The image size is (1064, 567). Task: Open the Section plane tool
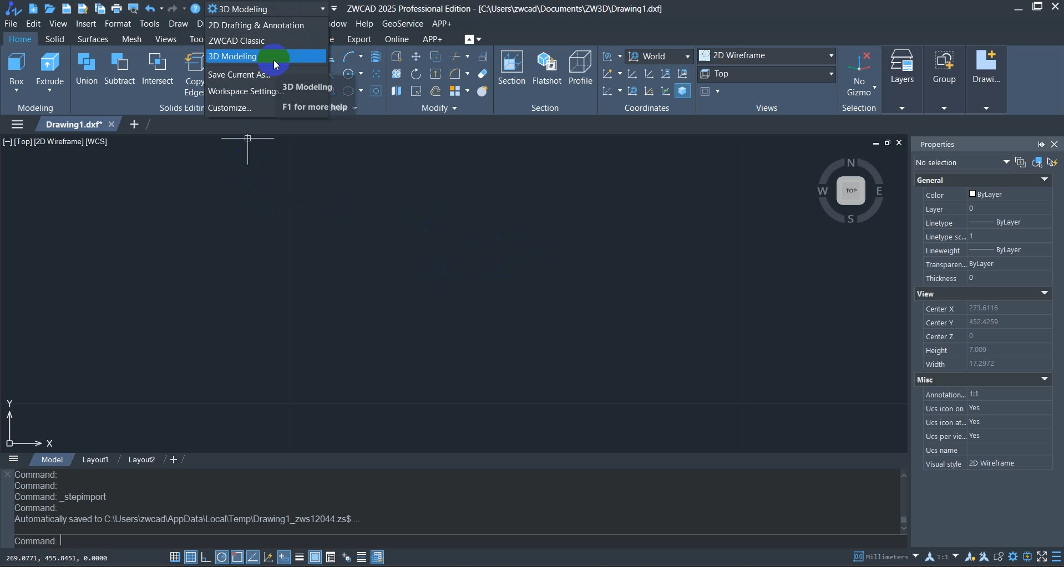click(511, 68)
